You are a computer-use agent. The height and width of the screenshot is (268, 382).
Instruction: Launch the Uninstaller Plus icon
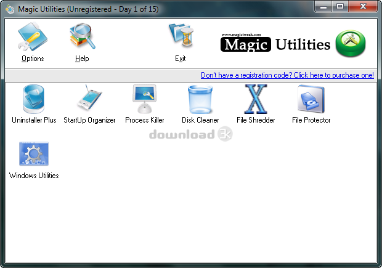(x=34, y=99)
